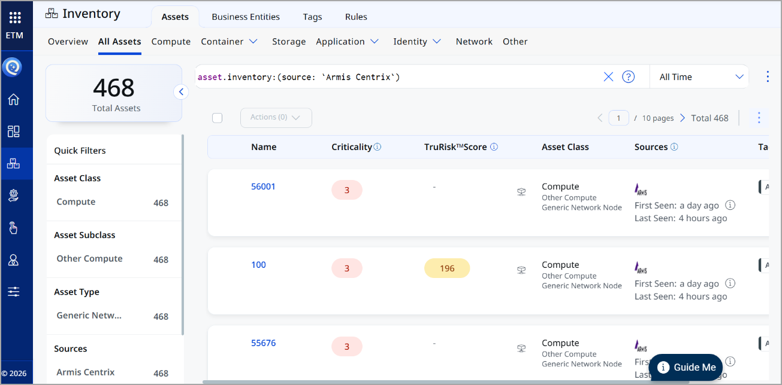Click info icon next to Criticality header

[378, 147]
